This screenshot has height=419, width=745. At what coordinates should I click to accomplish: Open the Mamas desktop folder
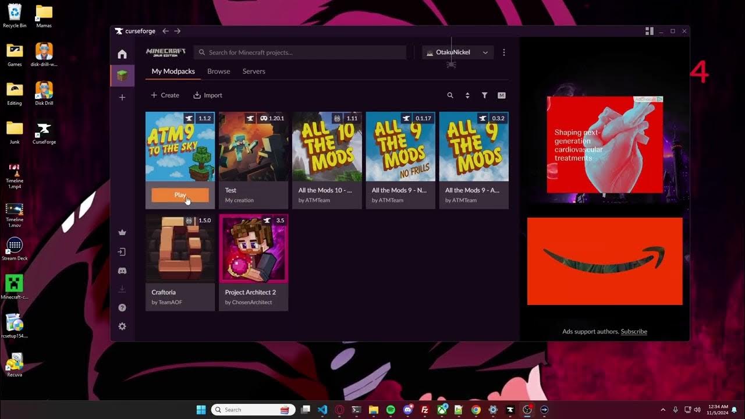(44, 16)
